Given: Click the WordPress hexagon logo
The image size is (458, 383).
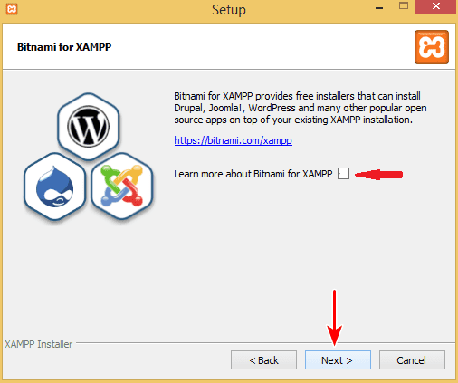Looking at the screenshot, I should click(88, 126).
